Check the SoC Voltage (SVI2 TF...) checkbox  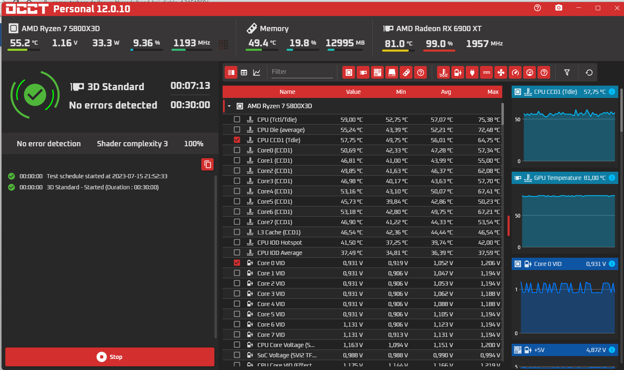pos(237,355)
